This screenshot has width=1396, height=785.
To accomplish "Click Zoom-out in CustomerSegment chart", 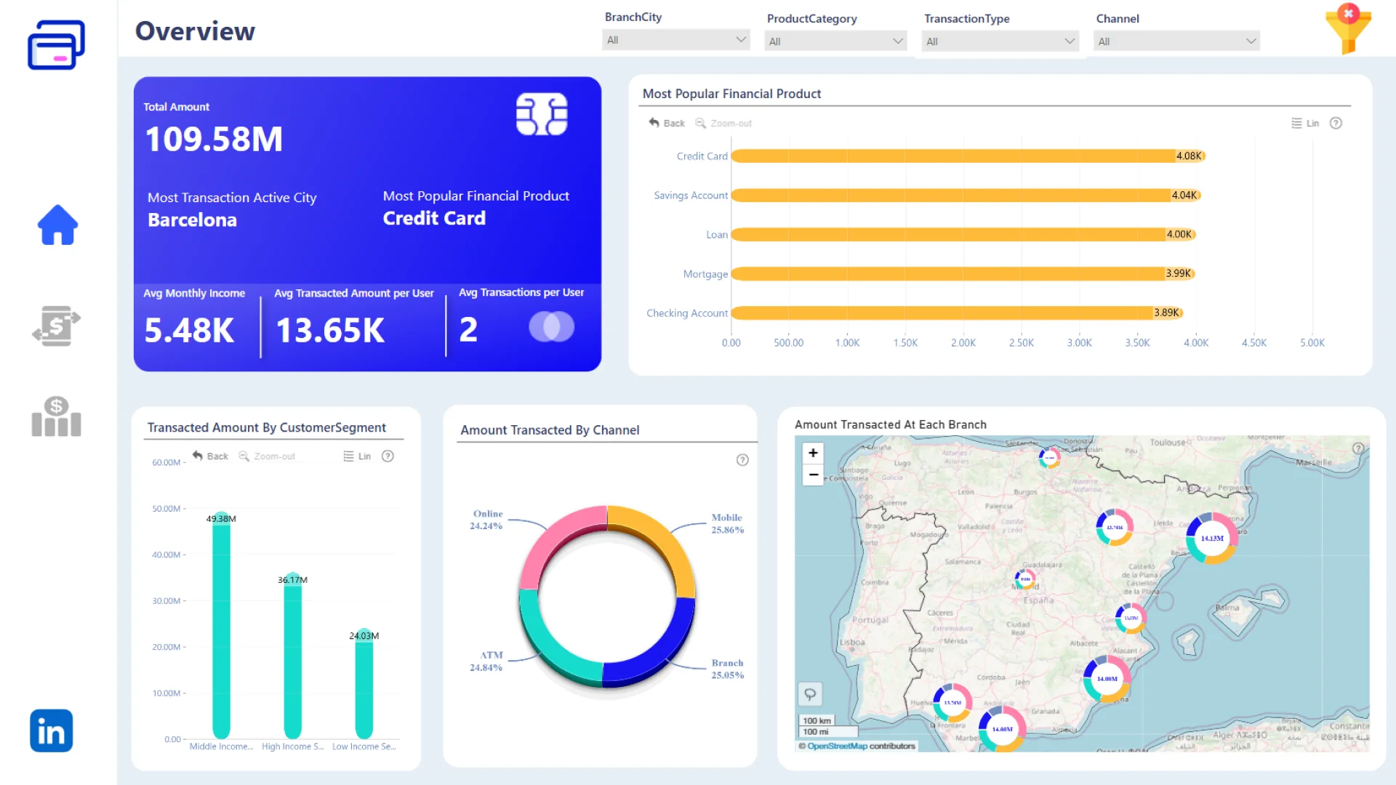I will pos(267,456).
